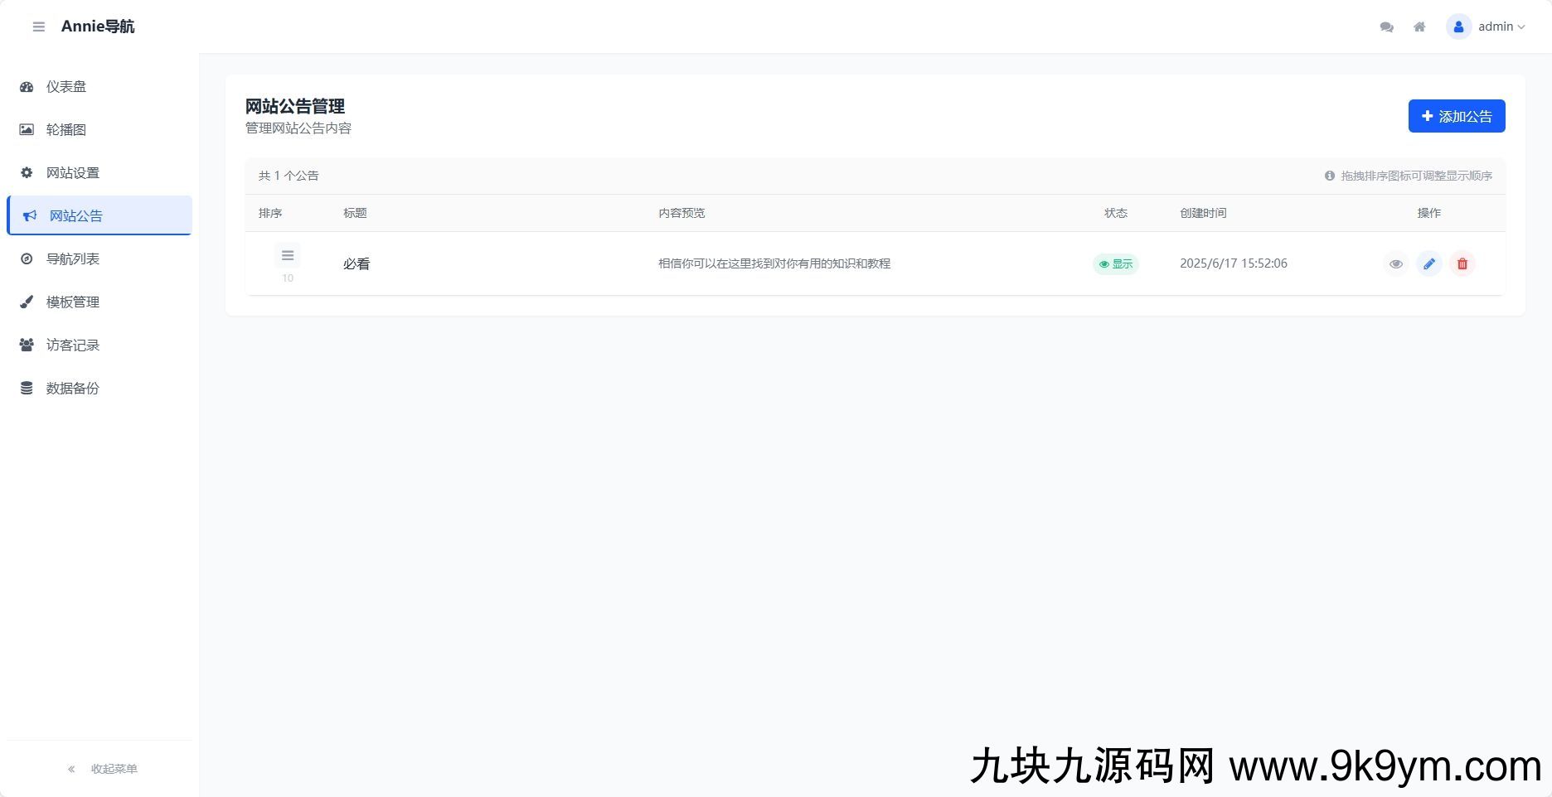The image size is (1552, 797).
Task: Click the compass icon next to 导航列表
Action: [x=27, y=258]
